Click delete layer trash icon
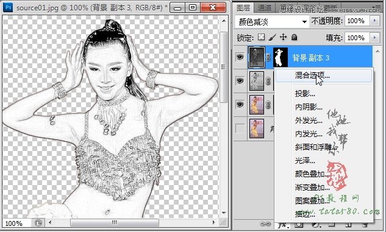Screen dimensions: 386x232 point(365,224)
